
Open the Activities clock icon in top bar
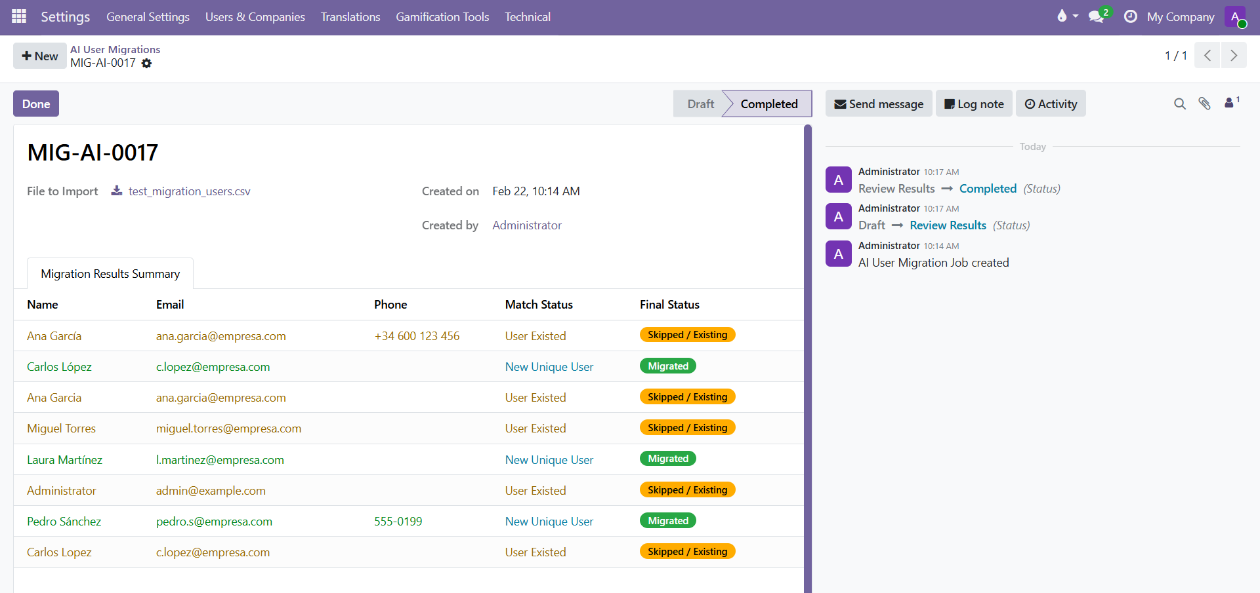pyautogui.click(x=1130, y=17)
